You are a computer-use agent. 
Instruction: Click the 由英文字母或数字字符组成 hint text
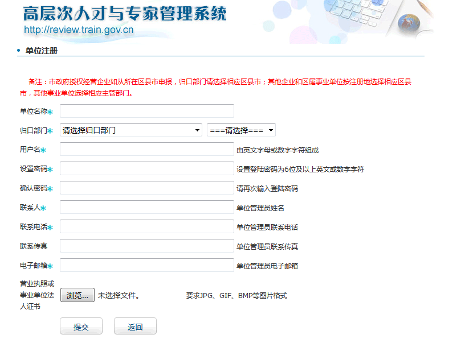click(x=278, y=150)
